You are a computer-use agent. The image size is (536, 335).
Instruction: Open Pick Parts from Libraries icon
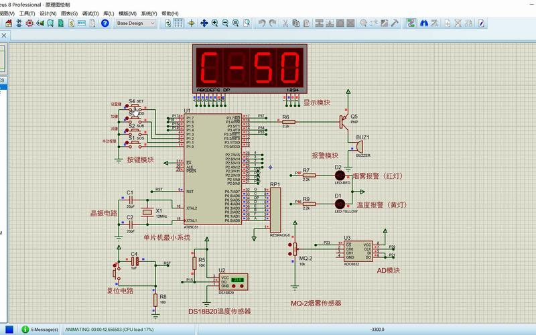click(363, 23)
